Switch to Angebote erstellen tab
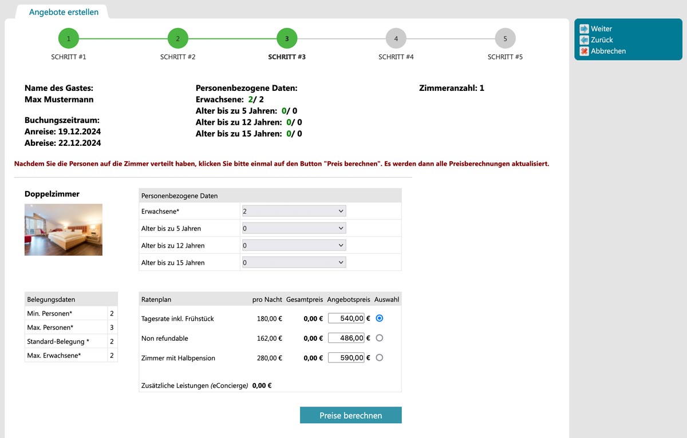687x438 pixels. tap(64, 12)
